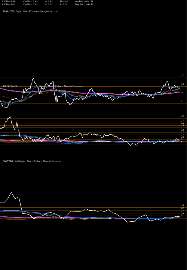Click the MONTHLY(48) Eagle View chart title
The image size is (187, 270).
pyautogui.click(x=32, y=161)
